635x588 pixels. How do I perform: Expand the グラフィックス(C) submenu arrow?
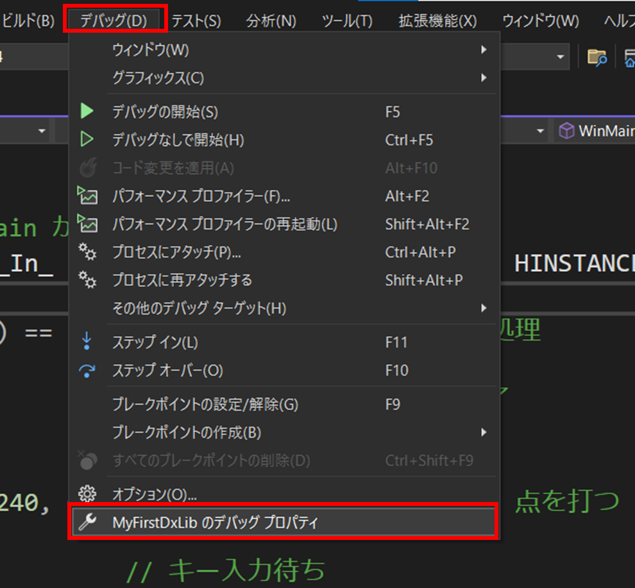pos(484,78)
